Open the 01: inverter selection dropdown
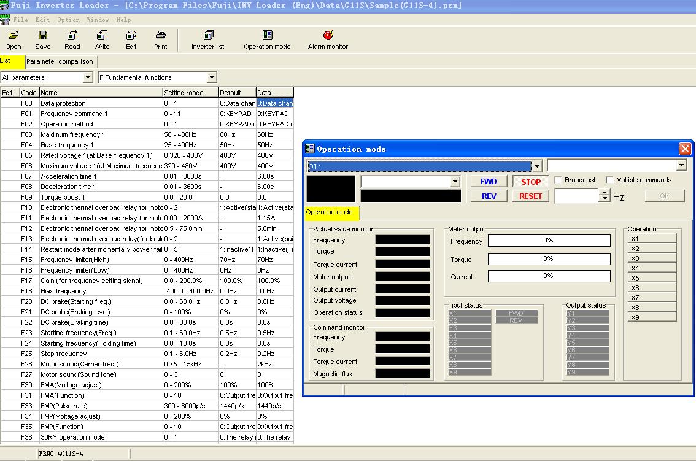This screenshot has height=461, width=696. 537,166
